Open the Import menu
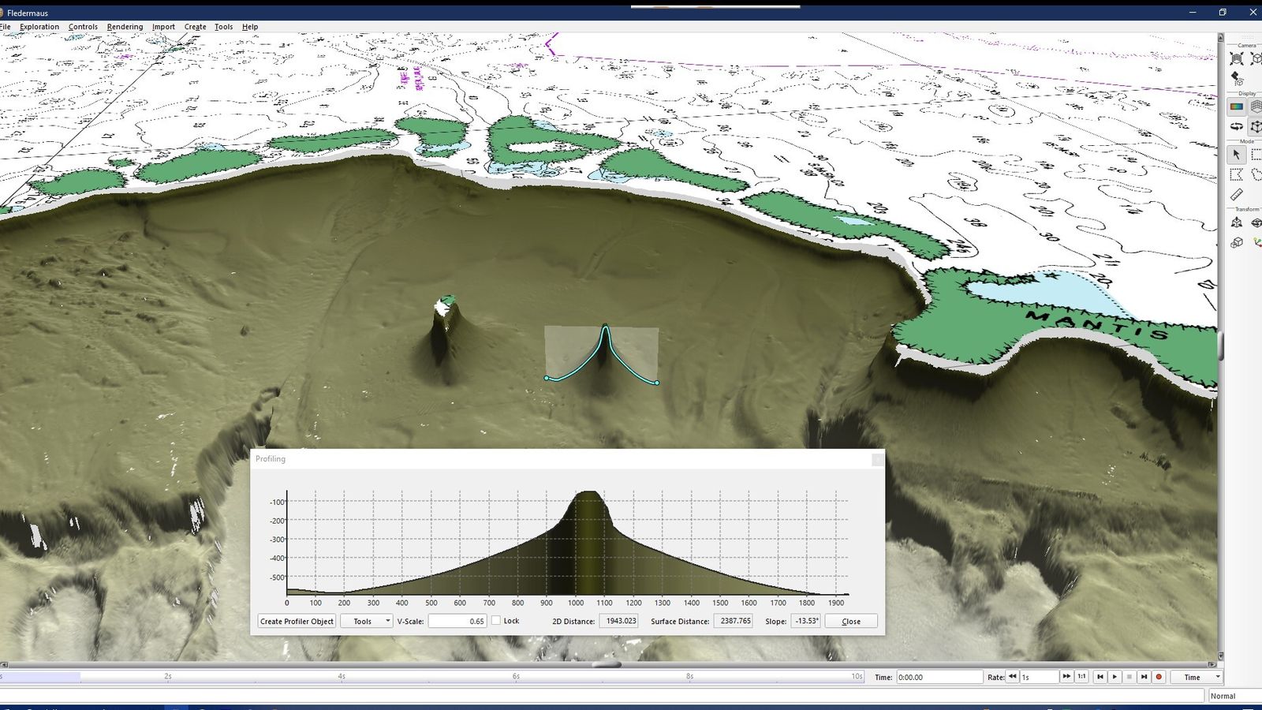The width and height of the screenshot is (1262, 710). [163, 27]
